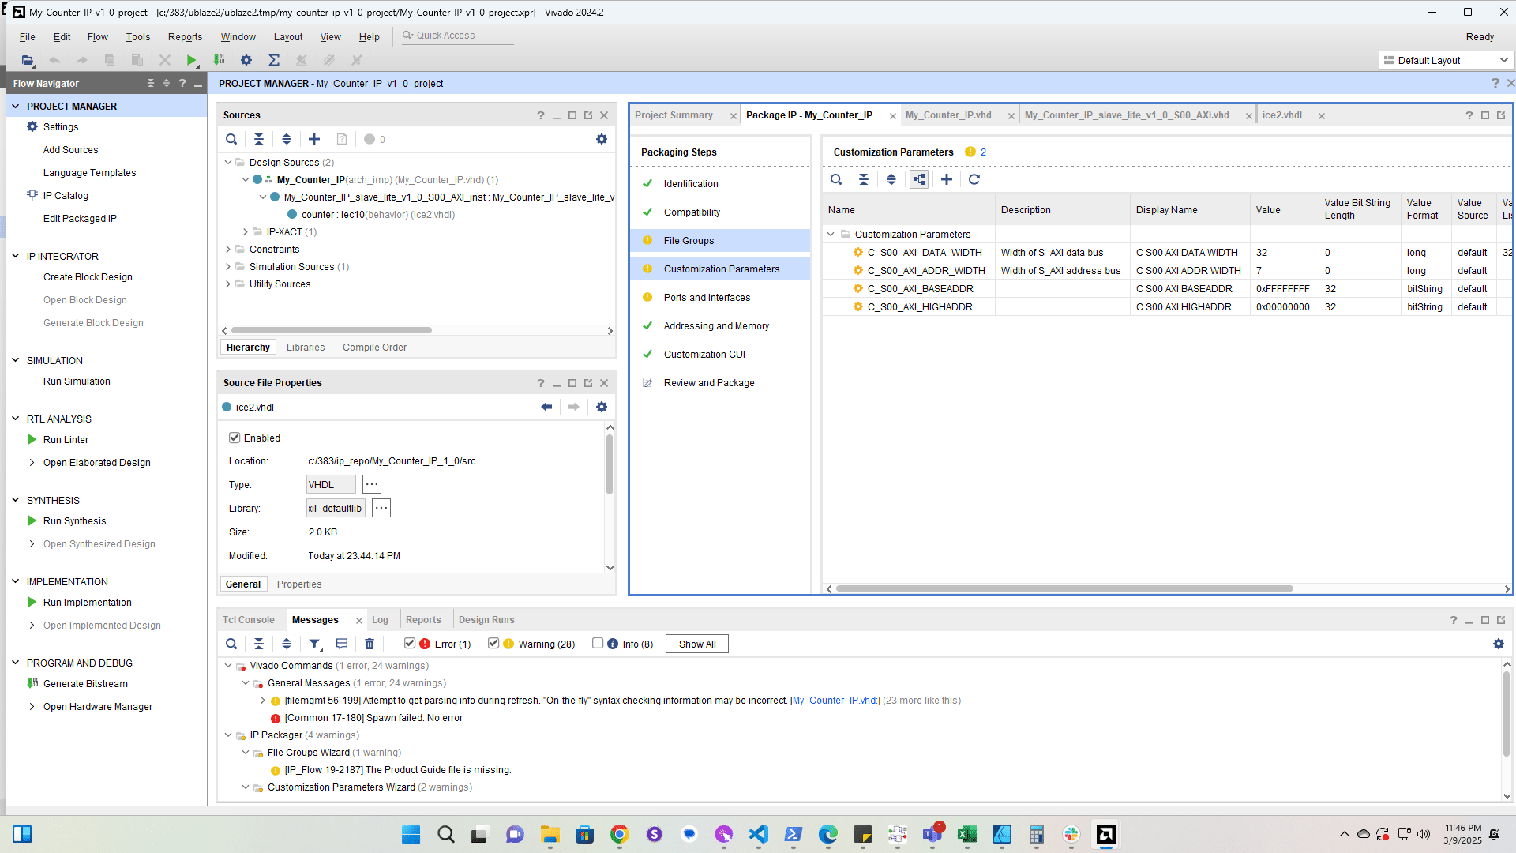Enable the Info messages filter checkbox
The width and height of the screenshot is (1516, 853).
(x=598, y=643)
